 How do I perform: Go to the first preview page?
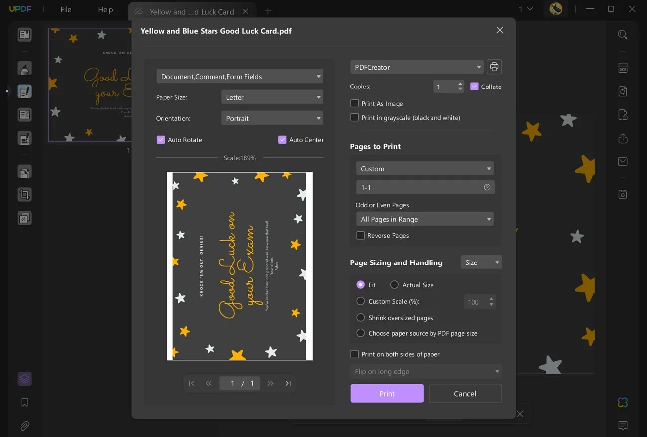coord(192,383)
